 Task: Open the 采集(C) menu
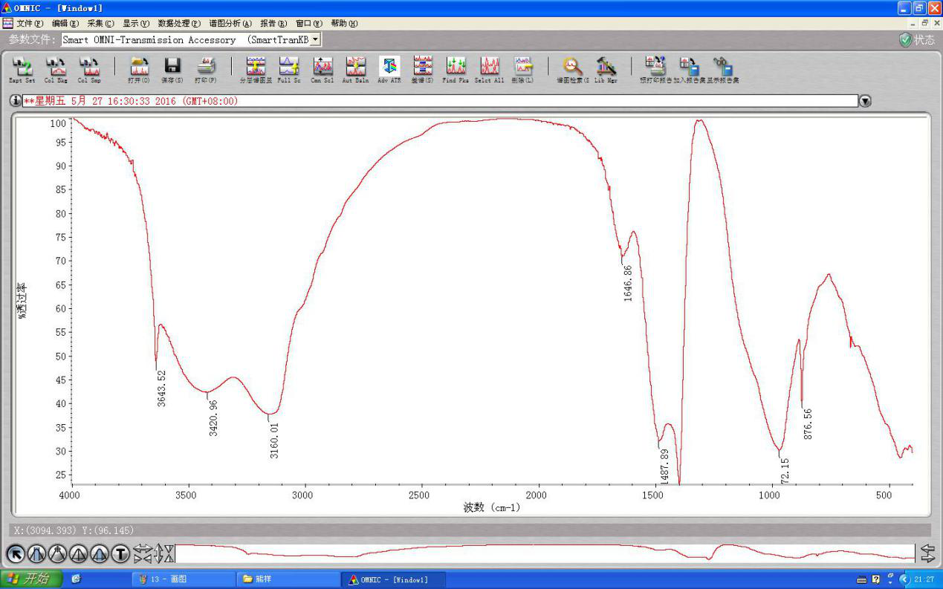click(101, 23)
